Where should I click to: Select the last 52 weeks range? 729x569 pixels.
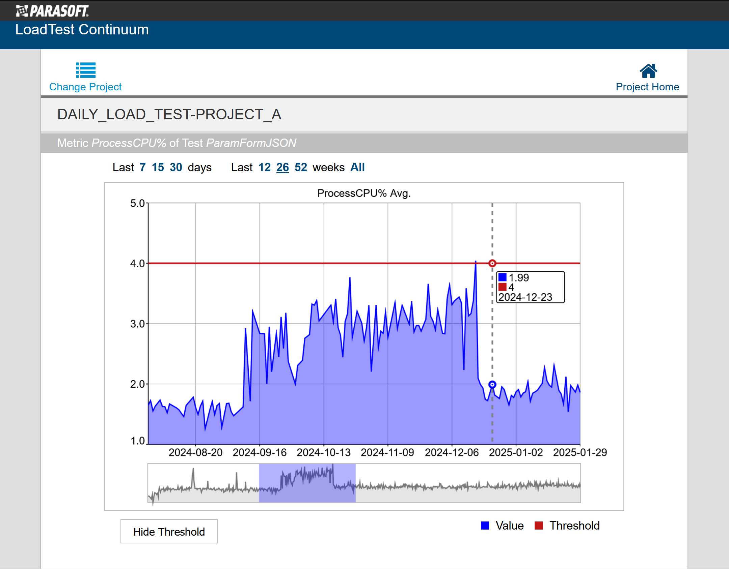301,167
